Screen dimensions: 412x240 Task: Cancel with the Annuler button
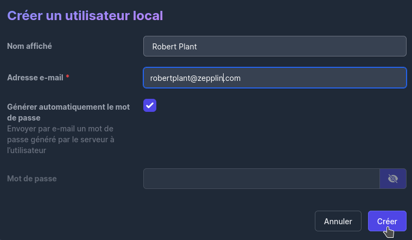click(338, 221)
